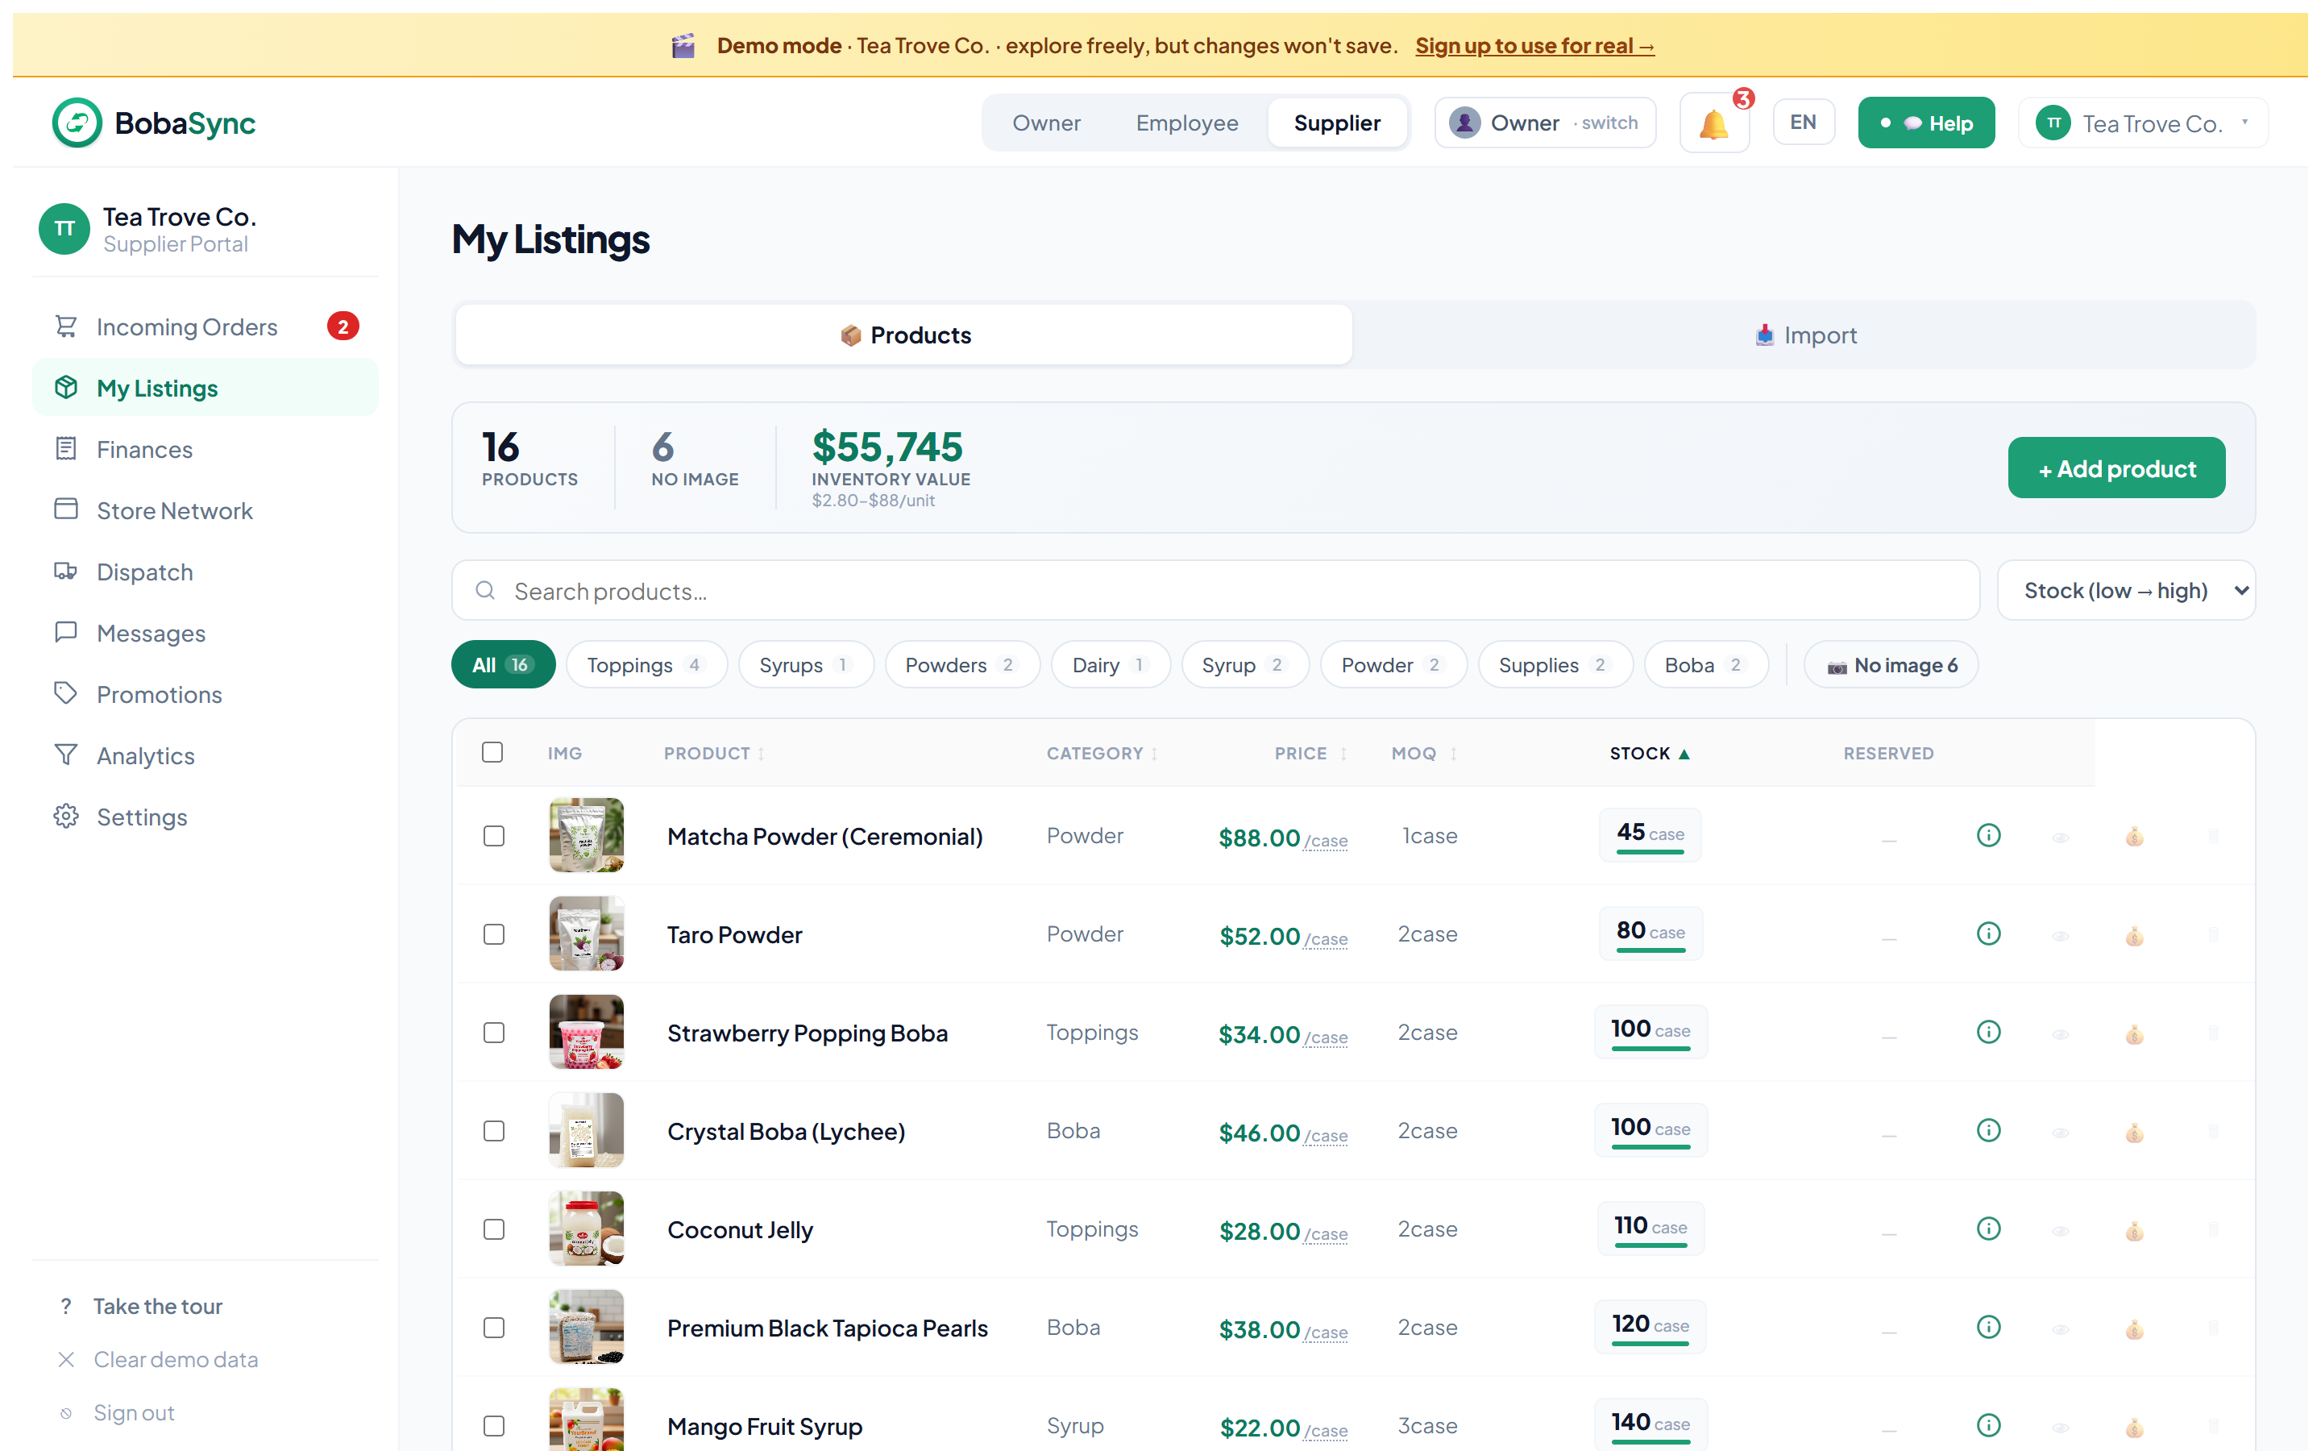Follow the Sign up to use for real link

click(1534, 45)
